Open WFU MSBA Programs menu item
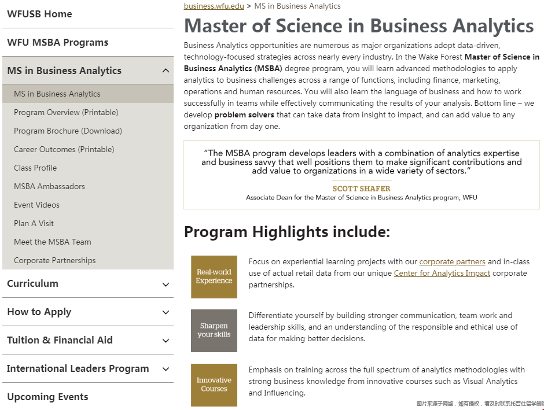The width and height of the screenshot is (544, 410). tap(58, 42)
